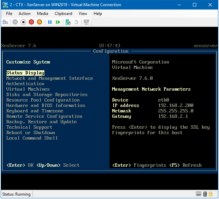This screenshot has height=199, width=219.
Task: Click the <Up/Down> Select hint
Action: [x=58, y=165]
